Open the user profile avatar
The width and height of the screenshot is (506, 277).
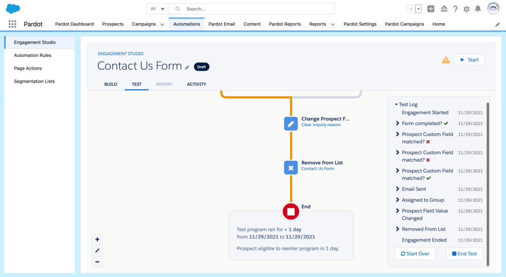pyautogui.click(x=493, y=8)
